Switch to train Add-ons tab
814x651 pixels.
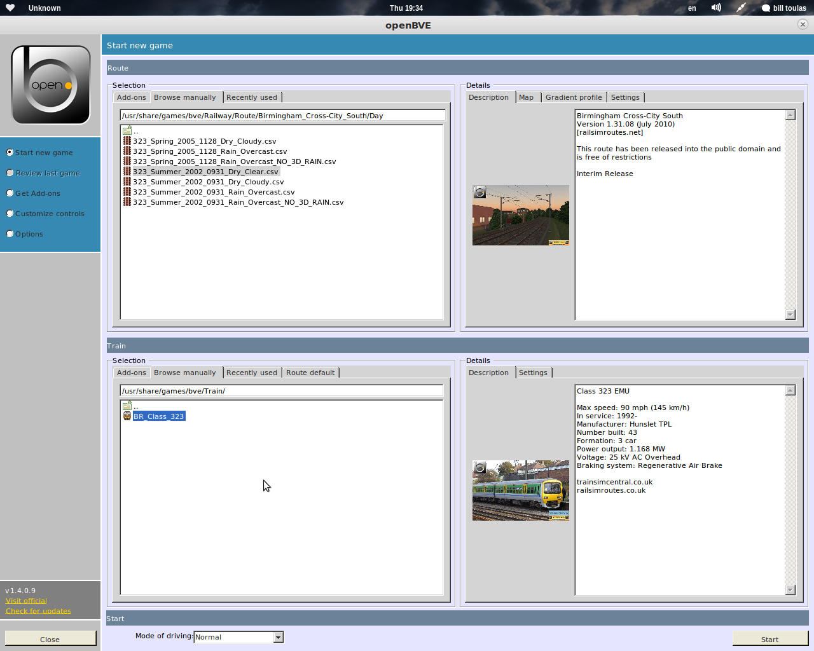[x=132, y=373]
